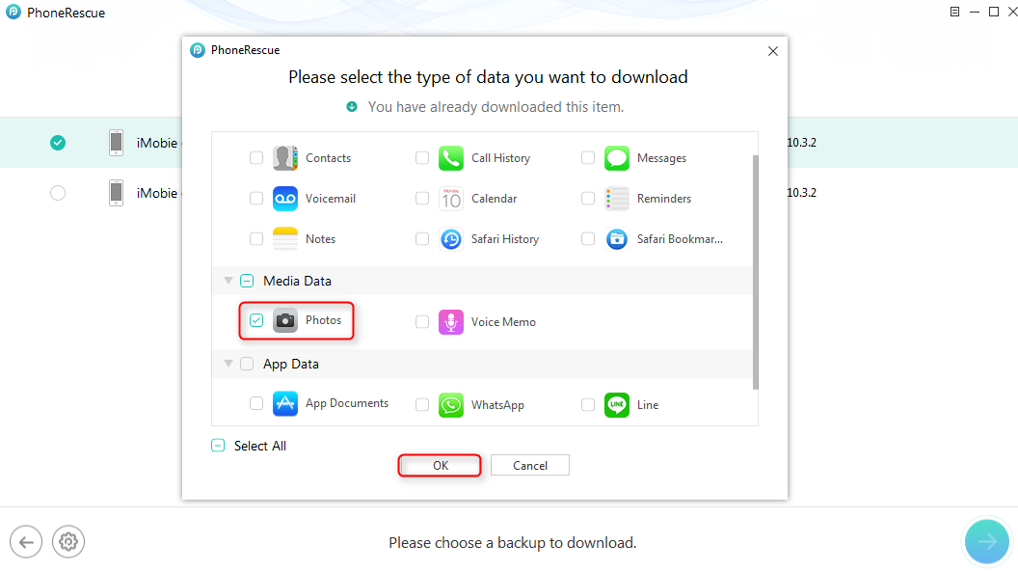The height and width of the screenshot is (572, 1018).
Task: Click the first backup's 10.3.2 version text
Action: pos(802,142)
